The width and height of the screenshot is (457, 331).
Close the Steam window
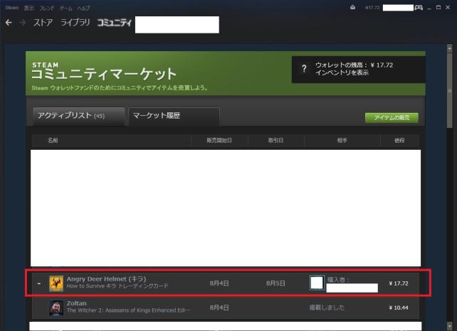pyautogui.click(x=448, y=8)
